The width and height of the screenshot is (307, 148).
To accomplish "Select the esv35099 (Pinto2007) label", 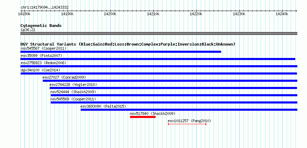I will tap(41, 56).
